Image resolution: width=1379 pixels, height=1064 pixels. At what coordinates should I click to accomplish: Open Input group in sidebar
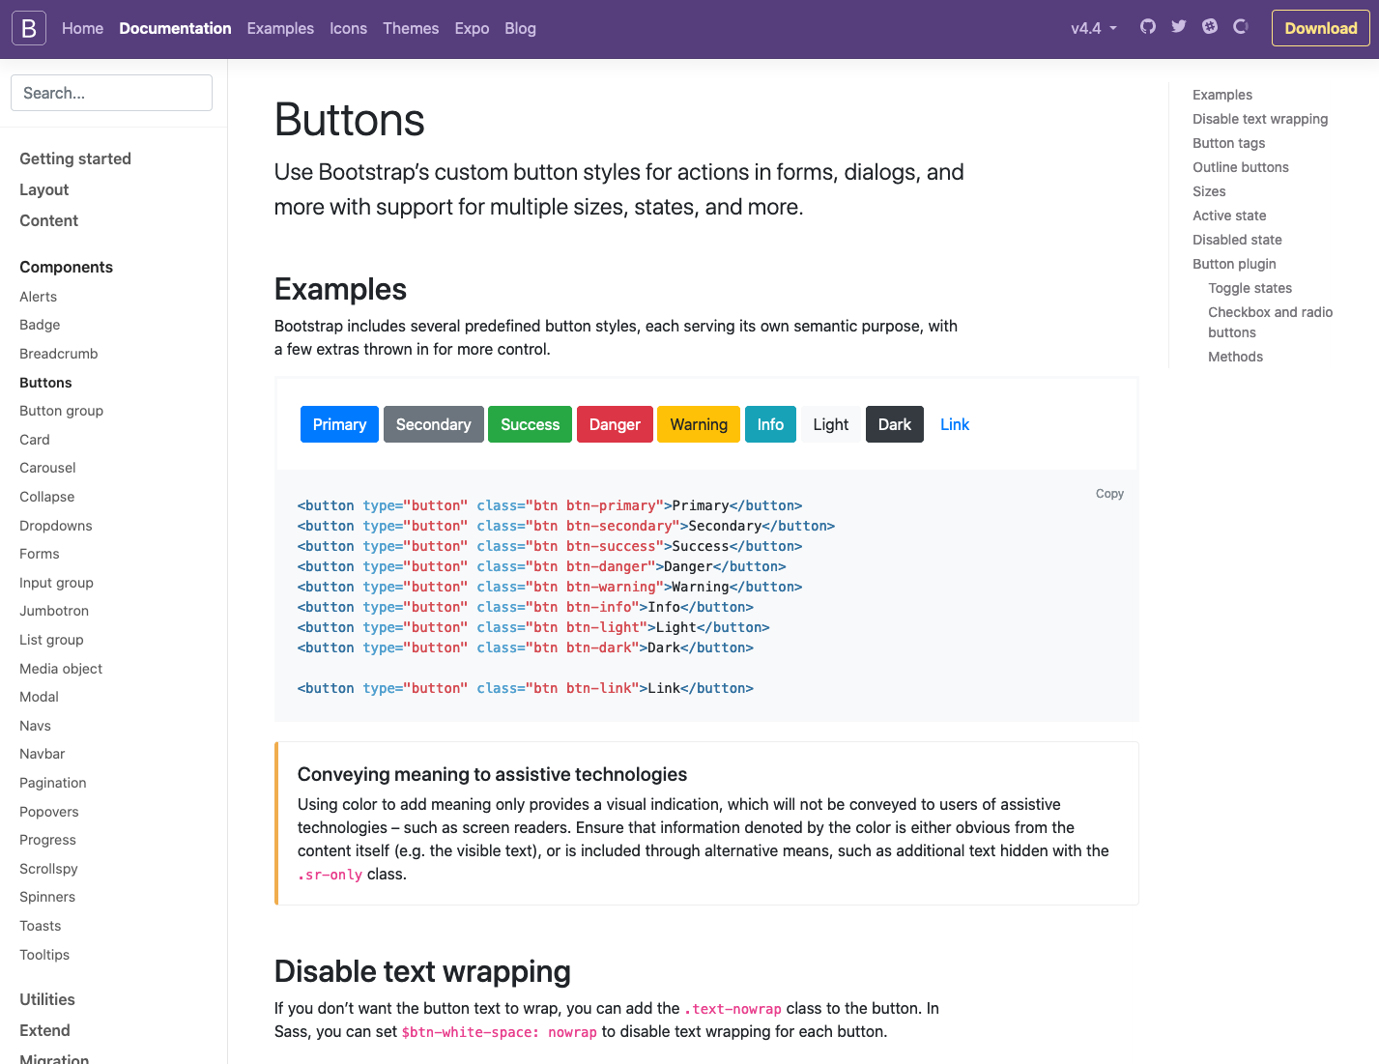[x=57, y=583]
